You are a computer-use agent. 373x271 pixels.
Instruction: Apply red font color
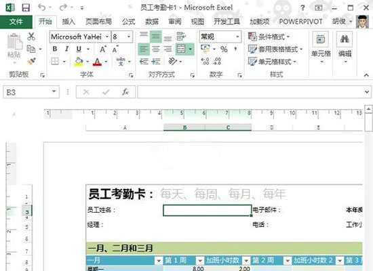pos(97,62)
